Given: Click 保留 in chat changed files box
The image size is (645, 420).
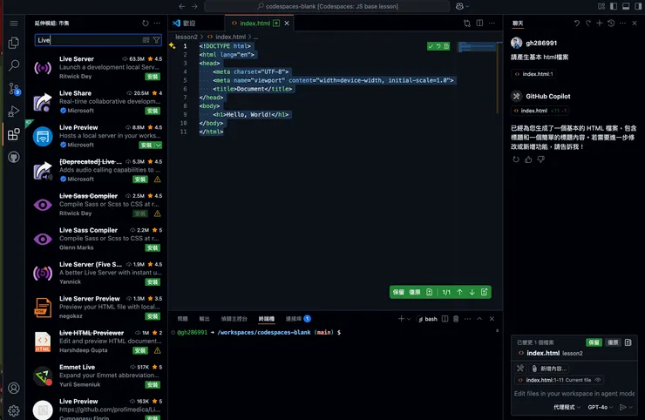Looking at the screenshot, I should (x=594, y=342).
